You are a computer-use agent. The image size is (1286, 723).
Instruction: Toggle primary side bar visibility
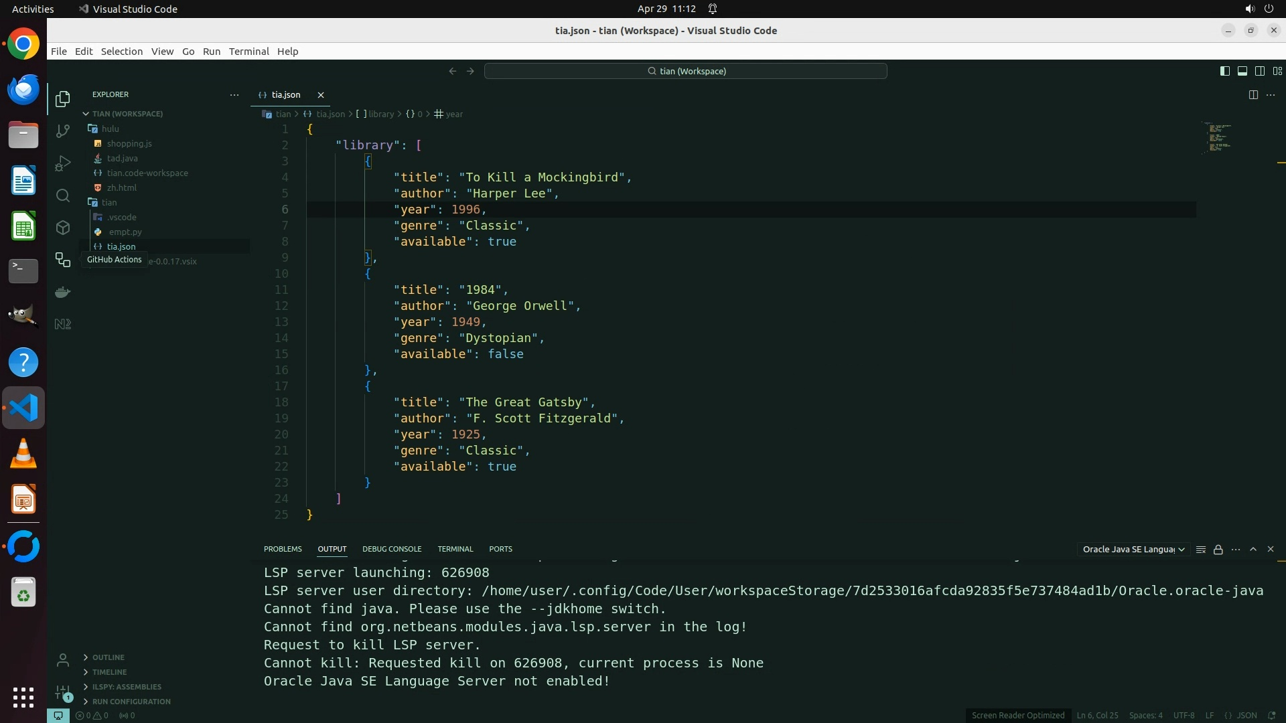tap(1225, 71)
